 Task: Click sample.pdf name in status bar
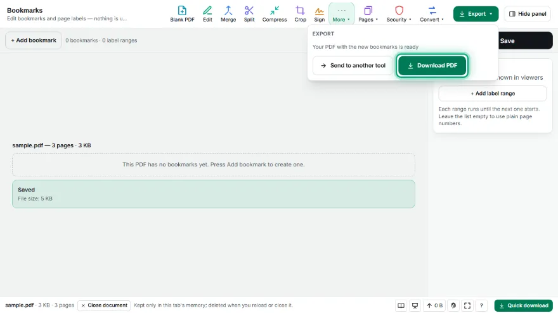coord(19,305)
